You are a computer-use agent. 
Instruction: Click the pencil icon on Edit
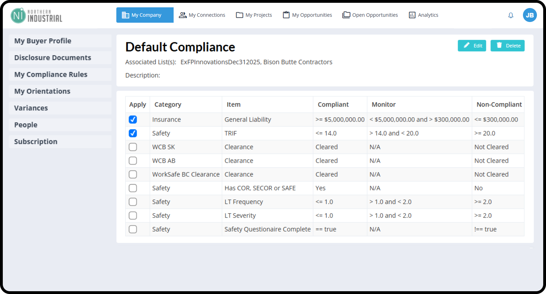tap(466, 45)
